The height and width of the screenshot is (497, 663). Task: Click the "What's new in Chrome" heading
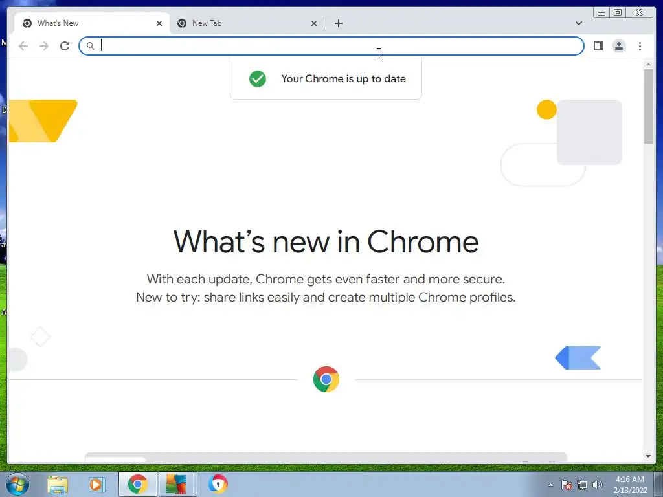tap(326, 242)
